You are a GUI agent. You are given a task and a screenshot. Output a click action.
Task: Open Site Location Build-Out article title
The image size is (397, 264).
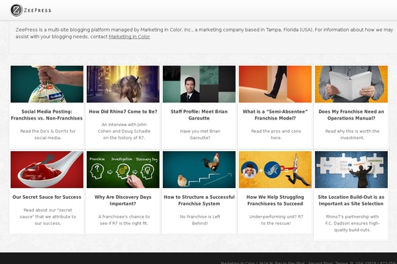(351, 201)
